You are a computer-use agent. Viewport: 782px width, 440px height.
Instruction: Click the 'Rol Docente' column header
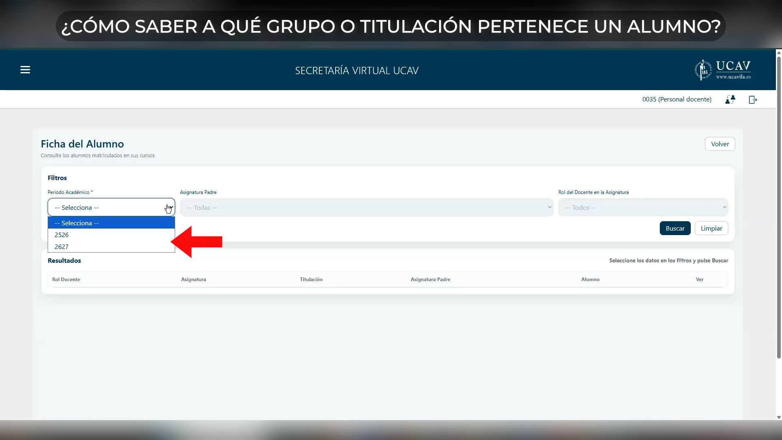coord(66,279)
